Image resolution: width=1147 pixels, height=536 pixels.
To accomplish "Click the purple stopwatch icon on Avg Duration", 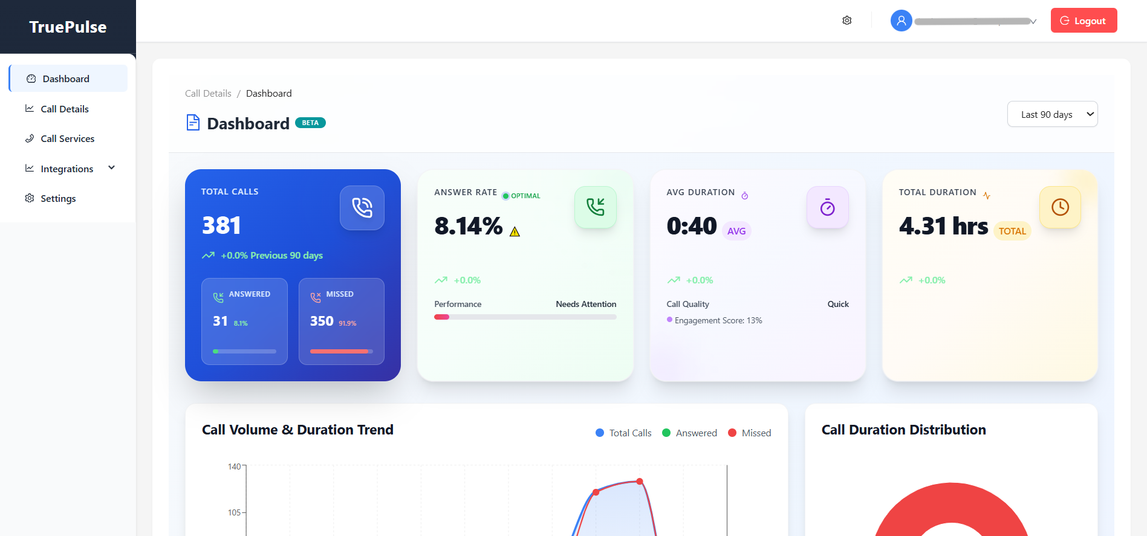I will [827, 207].
